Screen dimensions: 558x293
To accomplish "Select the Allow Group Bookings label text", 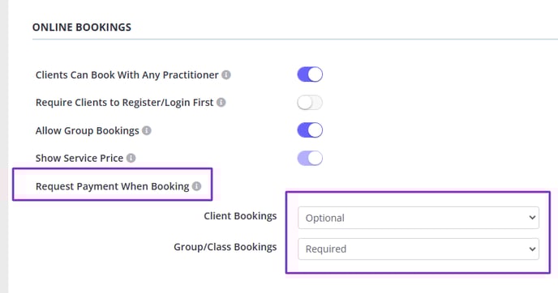I will (88, 130).
